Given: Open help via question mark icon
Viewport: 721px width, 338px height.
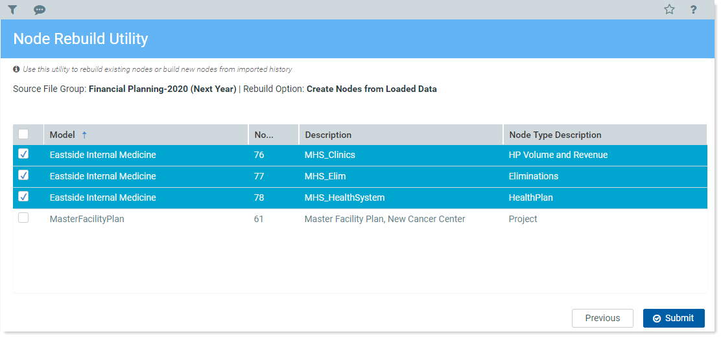Looking at the screenshot, I should pos(693,10).
